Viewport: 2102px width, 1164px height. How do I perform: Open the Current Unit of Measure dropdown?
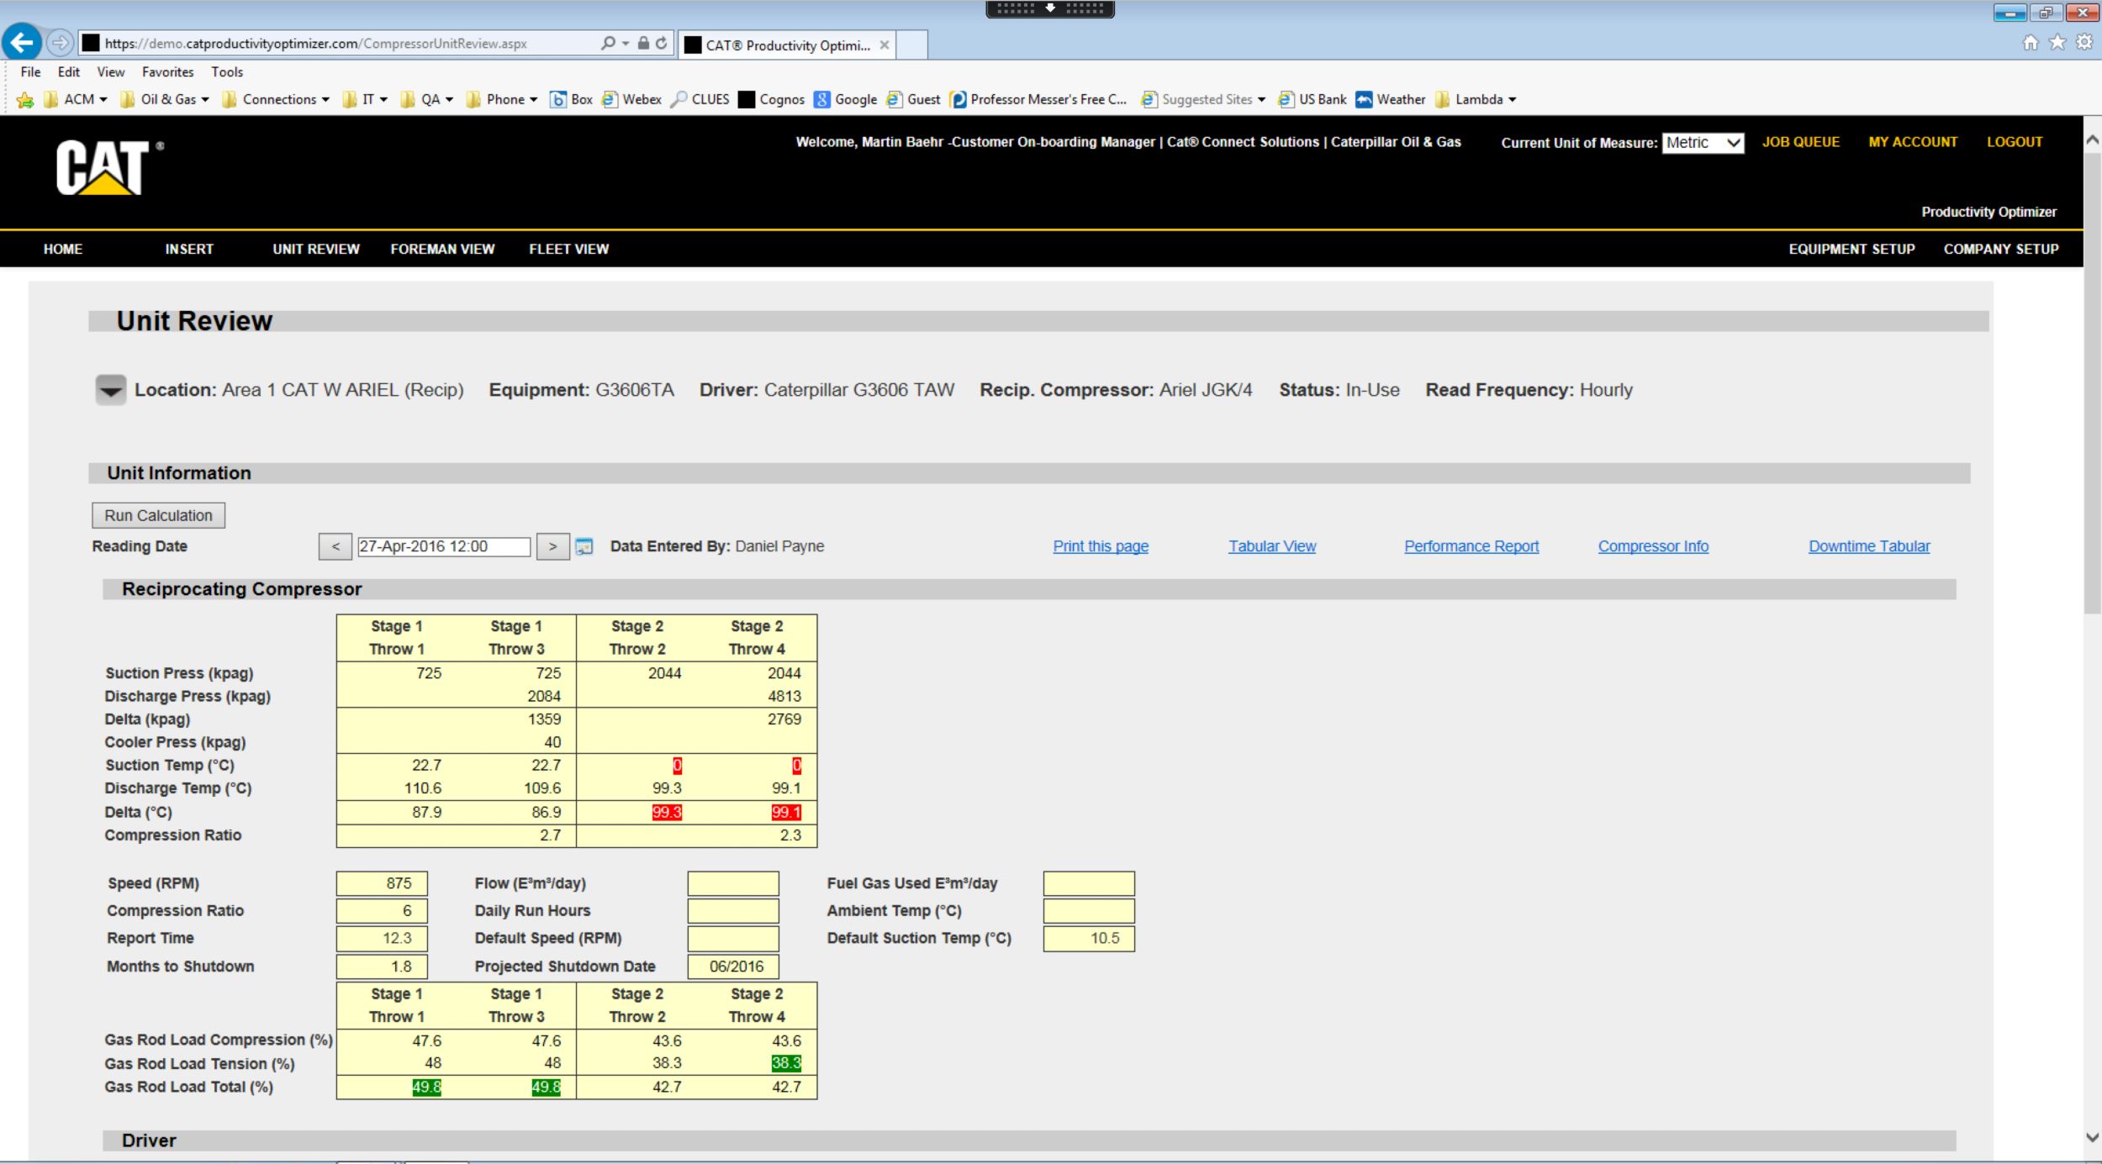coord(1703,143)
